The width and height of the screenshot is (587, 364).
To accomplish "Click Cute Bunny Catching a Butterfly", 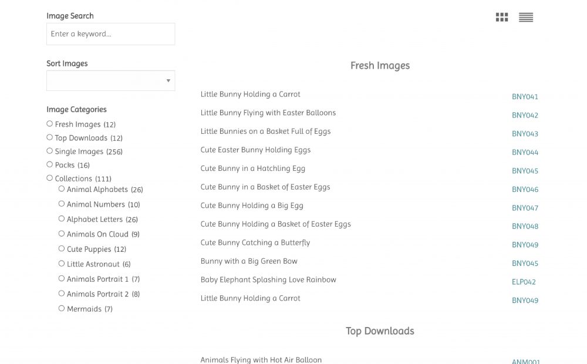I will tap(255, 242).
